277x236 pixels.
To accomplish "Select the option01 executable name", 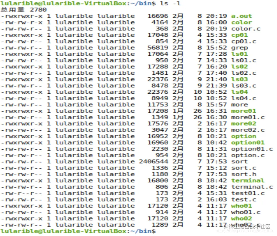I will pos(248,143).
